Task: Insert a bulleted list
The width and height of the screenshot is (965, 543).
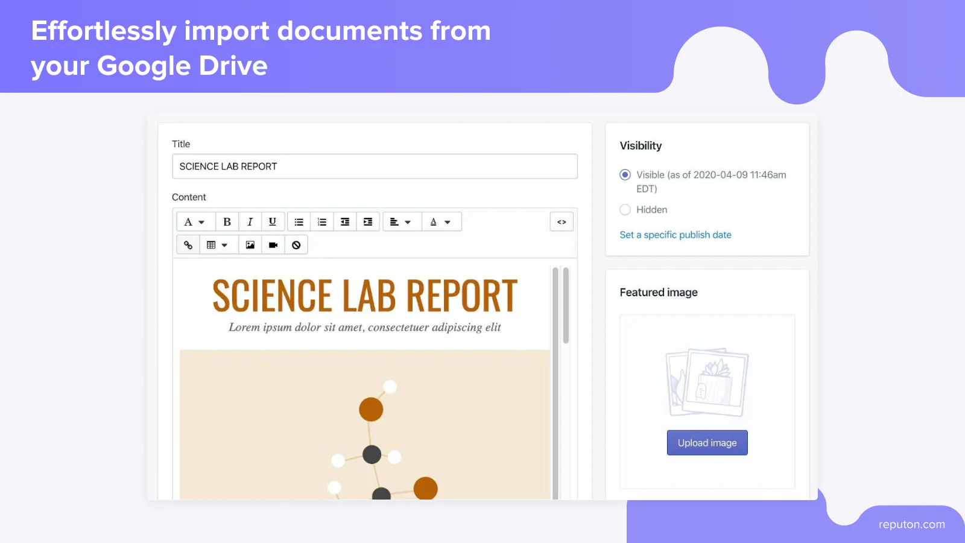Action: 299,222
